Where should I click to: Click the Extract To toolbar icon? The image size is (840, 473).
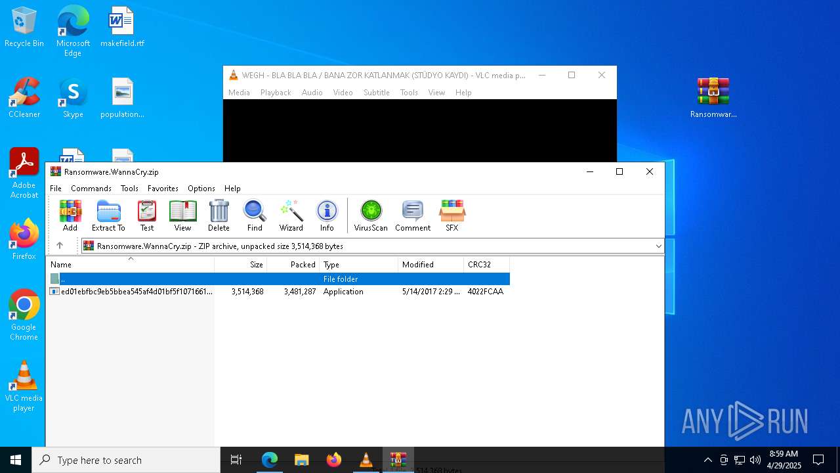click(108, 216)
